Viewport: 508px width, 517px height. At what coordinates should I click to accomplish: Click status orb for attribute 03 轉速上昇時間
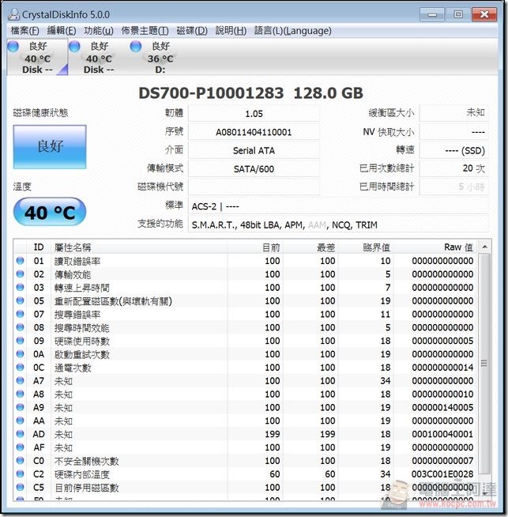point(20,287)
